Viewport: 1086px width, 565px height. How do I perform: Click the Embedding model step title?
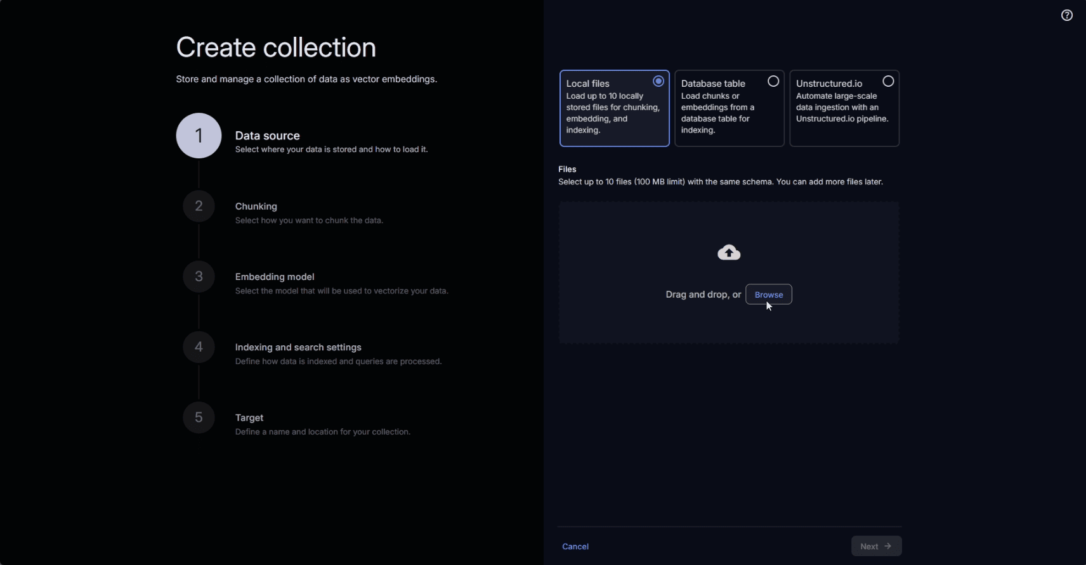point(275,277)
